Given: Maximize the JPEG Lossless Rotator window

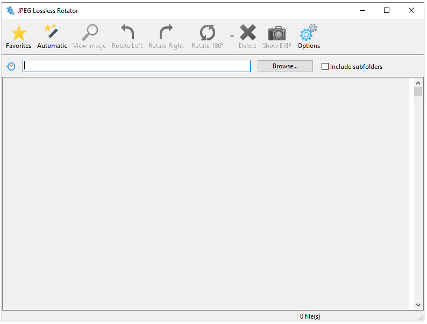Looking at the screenshot, I should 387,11.
